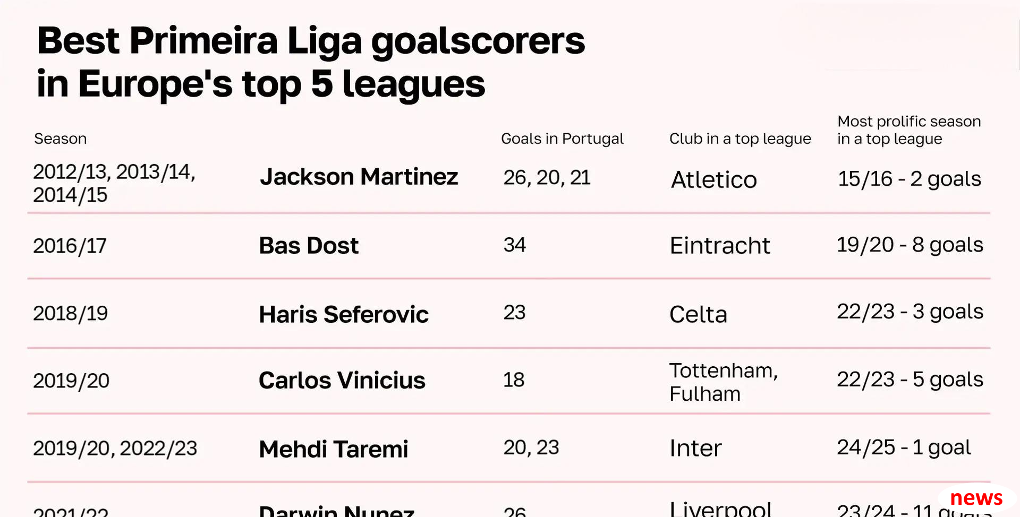Click the 24/25 - 1 goal cell

point(904,447)
